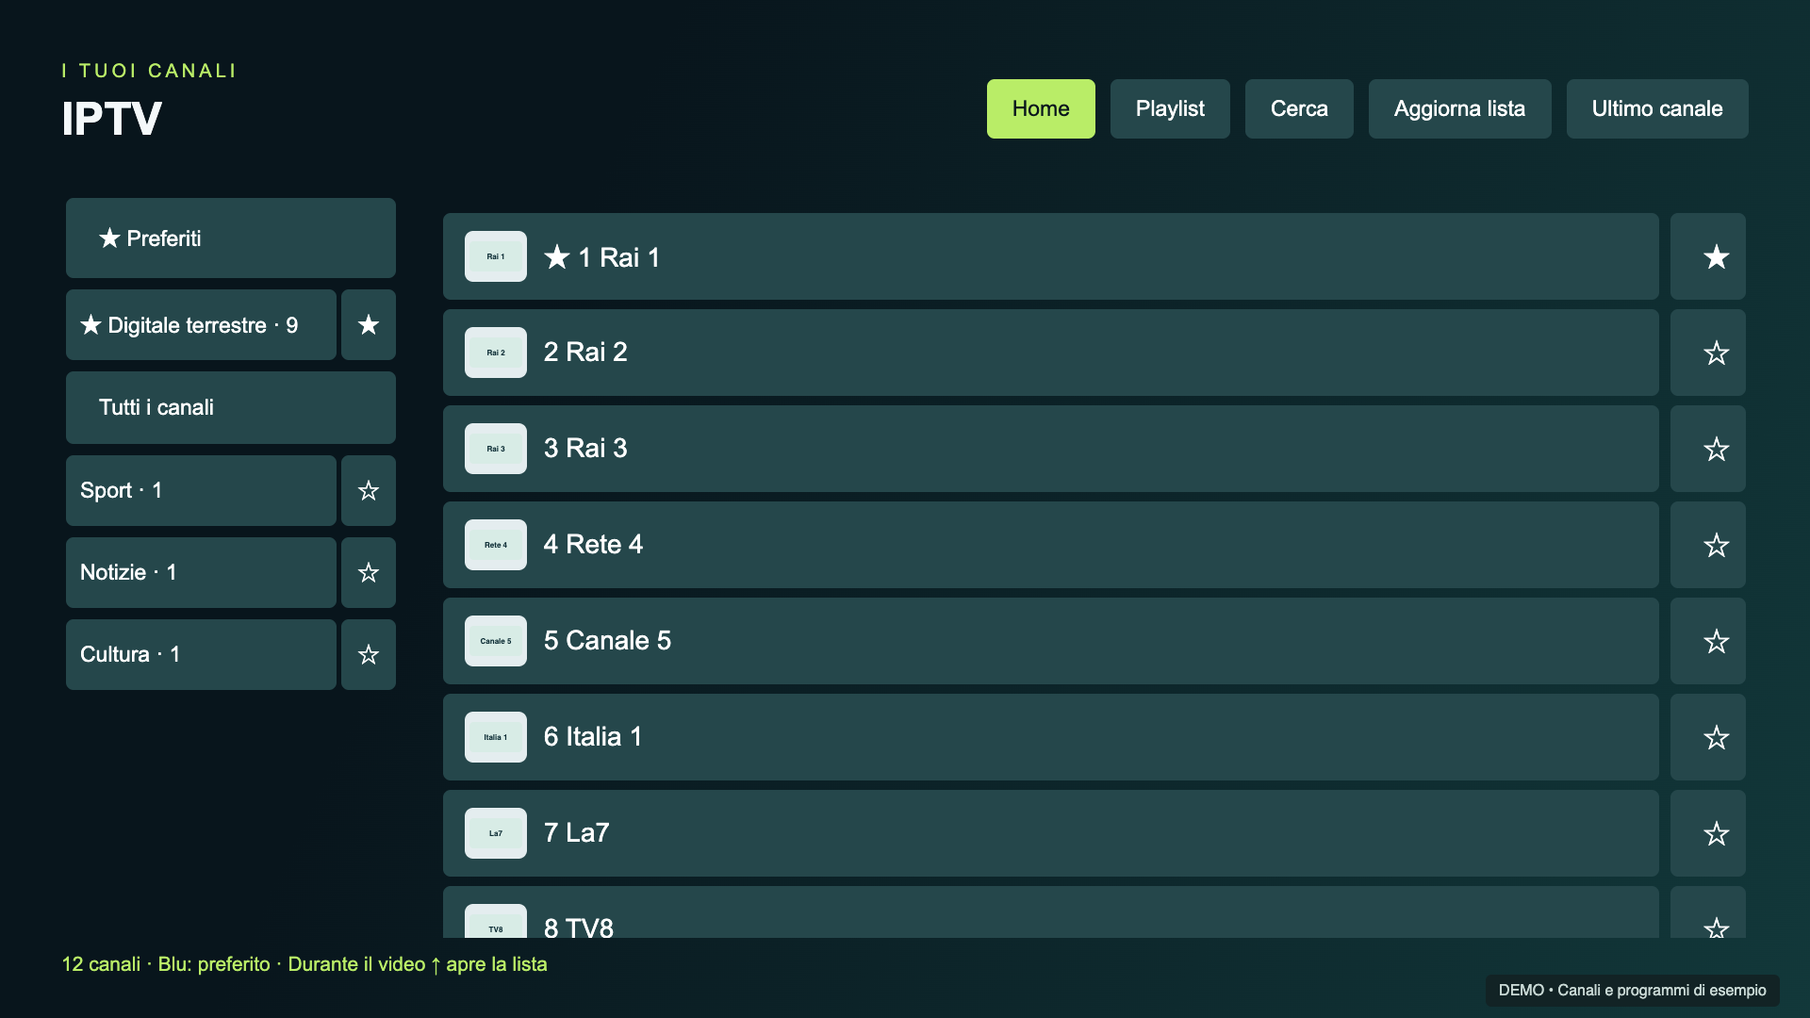Click the Canale 5 logo thumbnail
The image size is (1810, 1018).
click(496, 641)
